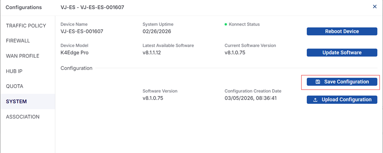Screen dimensions: 383x153
Task: Click the Upload Configuration button
Action: (x=342, y=100)
